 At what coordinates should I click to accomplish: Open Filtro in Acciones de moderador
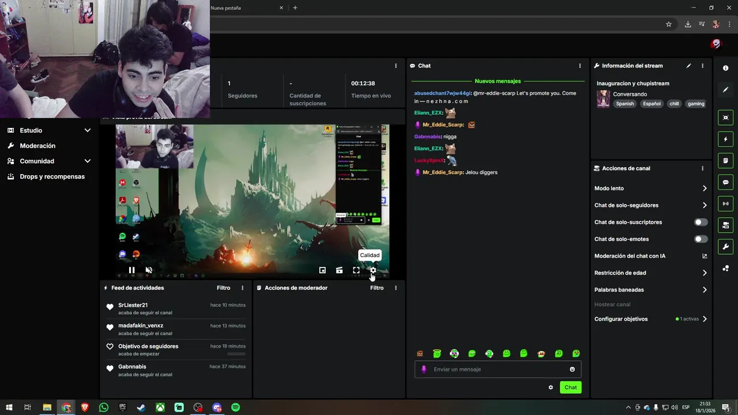(376, 288)
